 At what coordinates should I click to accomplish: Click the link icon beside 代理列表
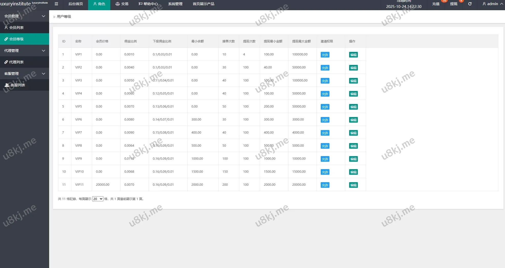6,62
